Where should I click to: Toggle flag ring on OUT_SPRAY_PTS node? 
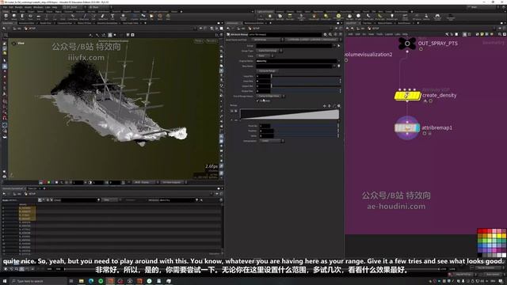(x=421, y=49)
